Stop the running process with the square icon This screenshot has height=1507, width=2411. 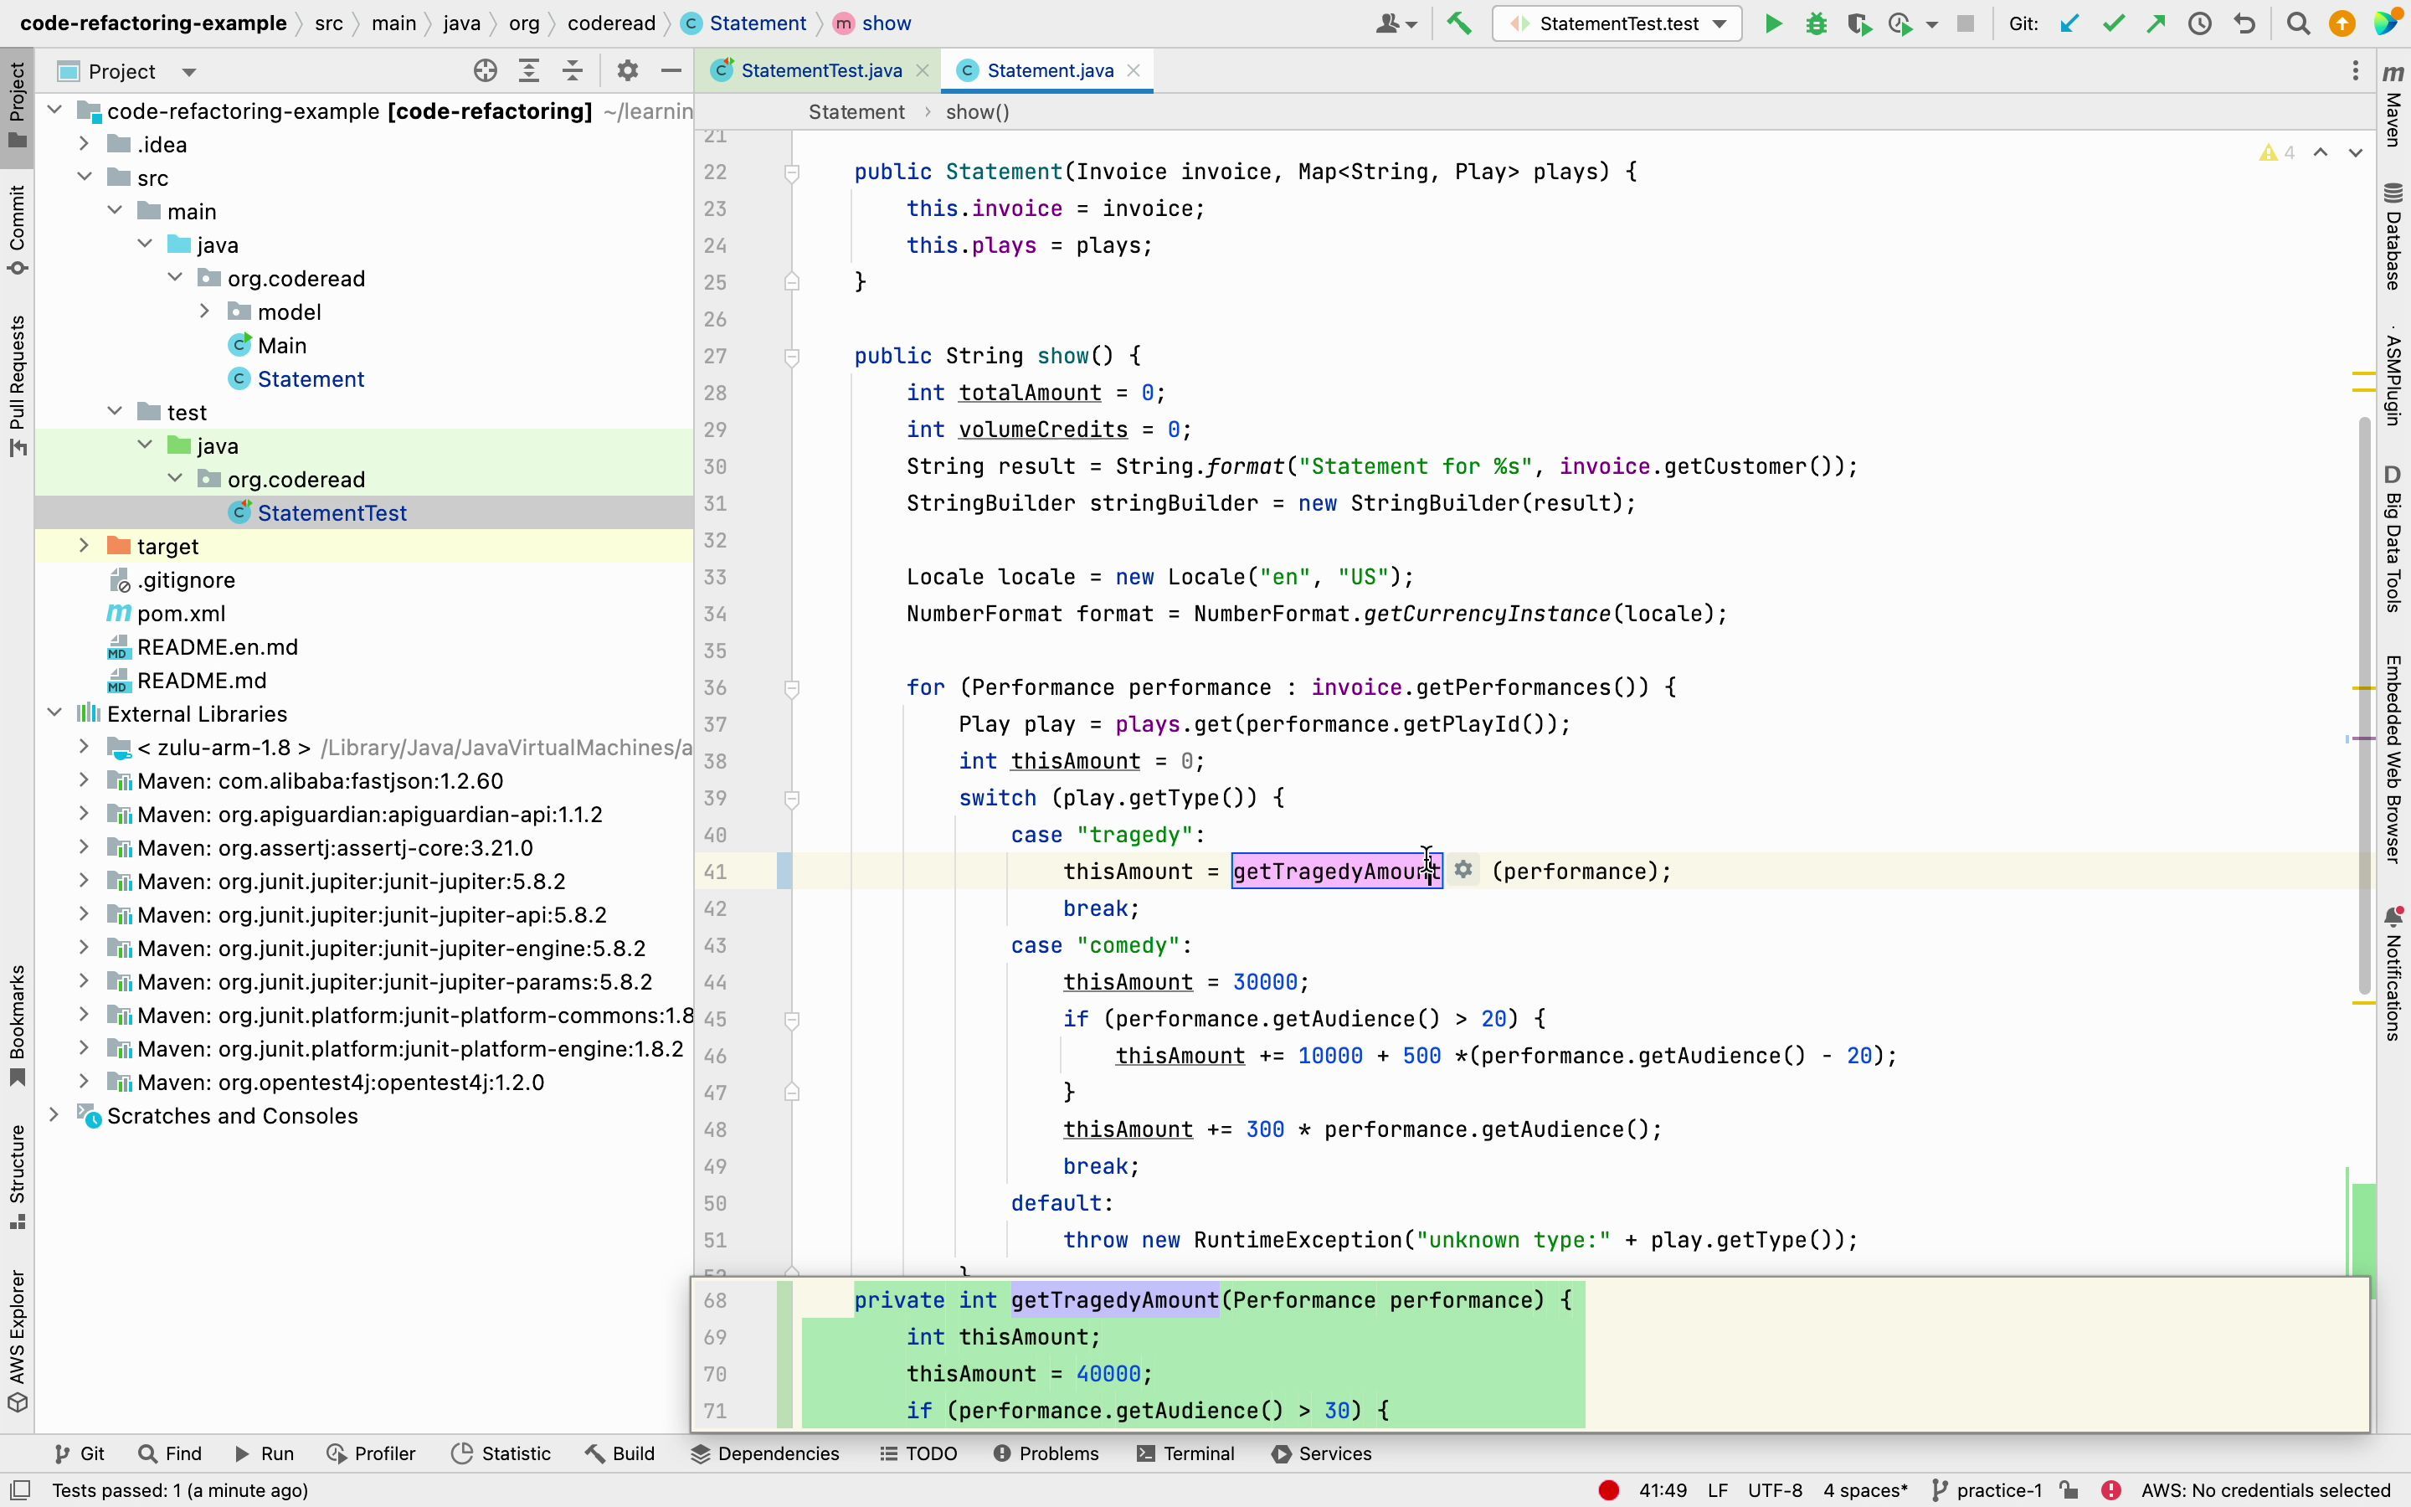(1966, 23)
